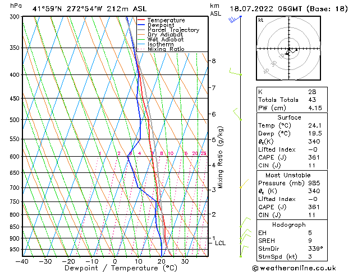The height and width of the screenshot is (272, 353).
Task: Click the Surface section heading
Action: point(289,118)
